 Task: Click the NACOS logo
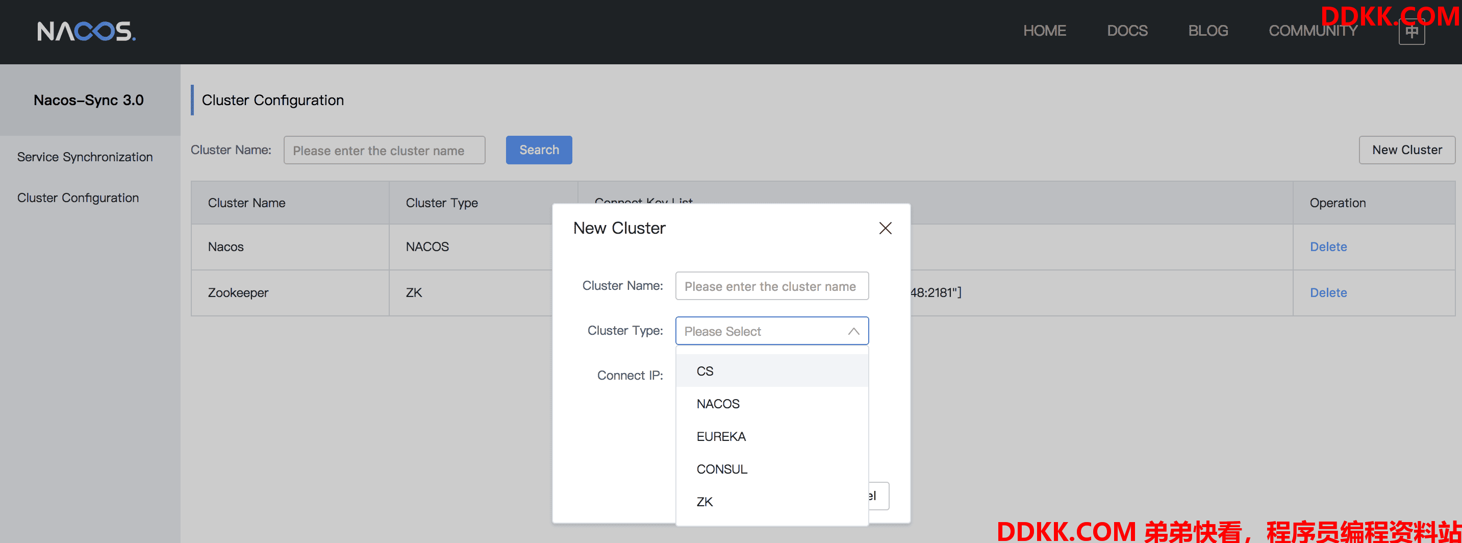(86, 31)
